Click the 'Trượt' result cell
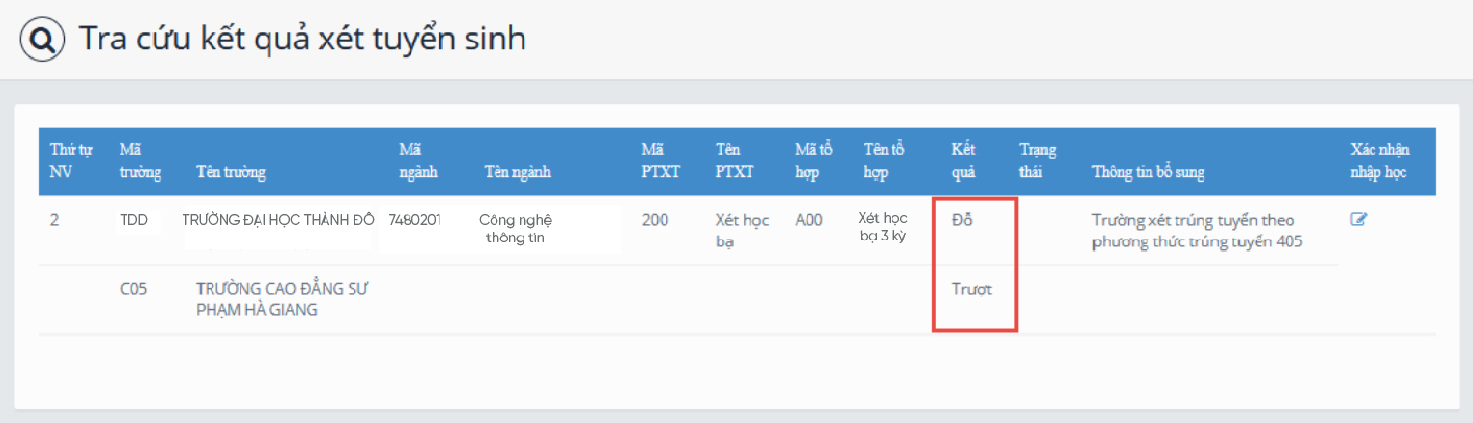The image size is (1473, 423). (x=972, y=289)
